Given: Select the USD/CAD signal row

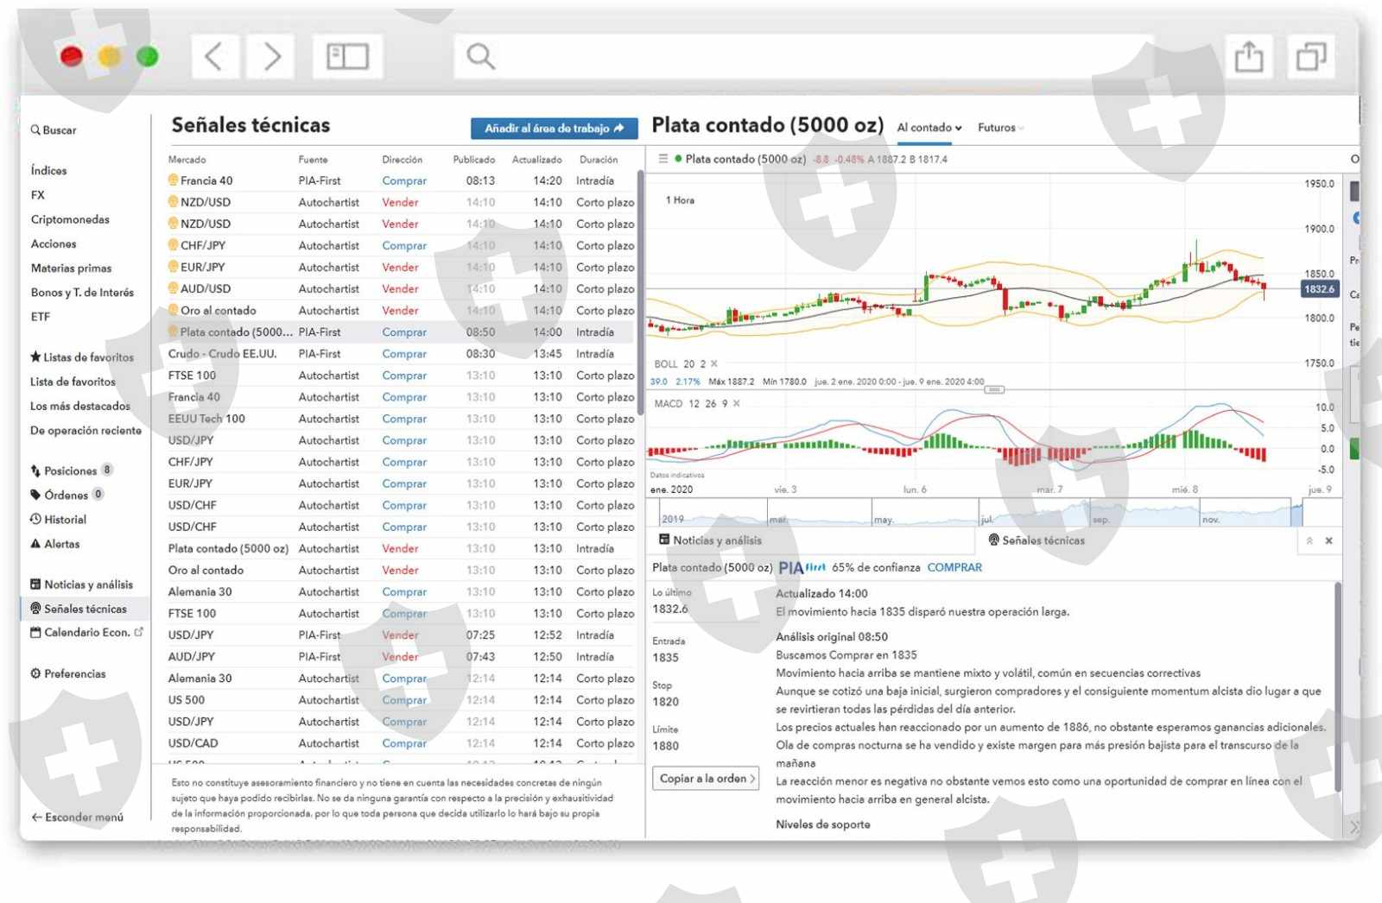Looking at the screenshot, I should 401,743.
